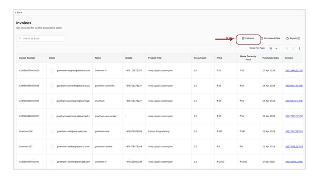The width and height of the screenshot is (319, 179).
Task: Click name cell gowtham+test
Action: point(102,132)
